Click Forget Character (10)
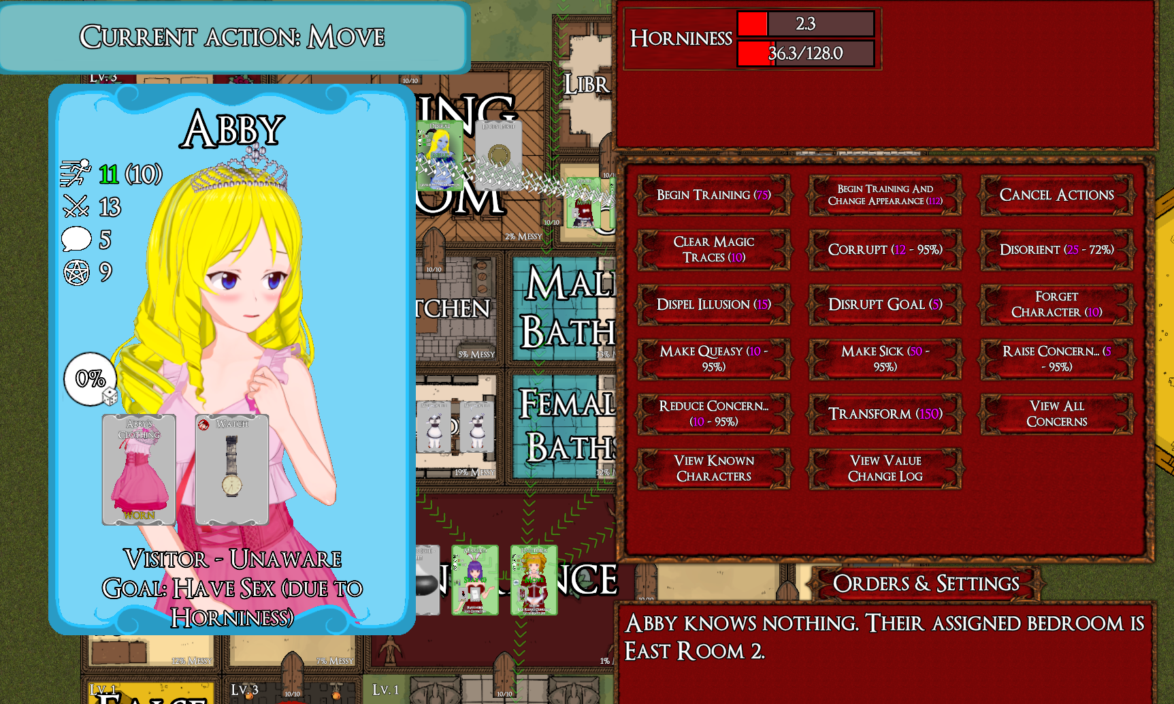This screenshot has height=704, width=1174. [1056, 304]
